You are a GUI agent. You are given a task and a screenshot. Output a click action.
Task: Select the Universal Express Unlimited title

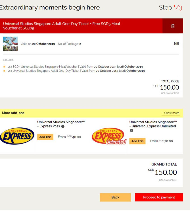click(153, 124)
